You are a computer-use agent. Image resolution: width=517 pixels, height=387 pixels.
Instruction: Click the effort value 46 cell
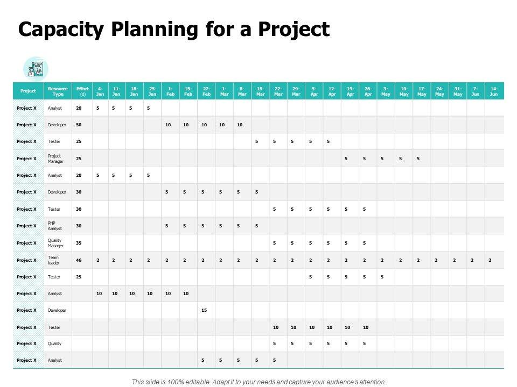click(79, 260)
